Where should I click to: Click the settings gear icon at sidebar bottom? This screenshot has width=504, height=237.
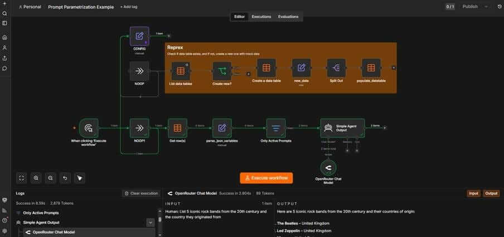(4, 230)
